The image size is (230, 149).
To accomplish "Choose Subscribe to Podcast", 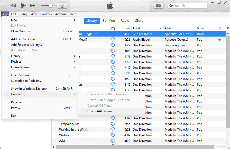I will [40, 81].
